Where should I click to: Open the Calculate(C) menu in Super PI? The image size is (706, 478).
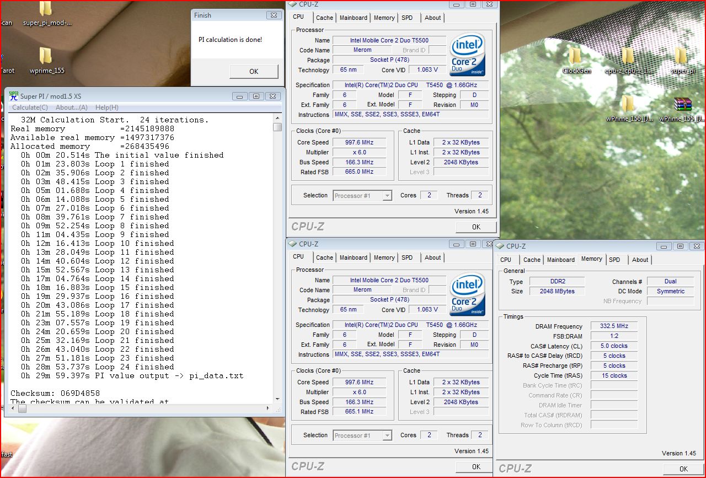pos(30,108)
